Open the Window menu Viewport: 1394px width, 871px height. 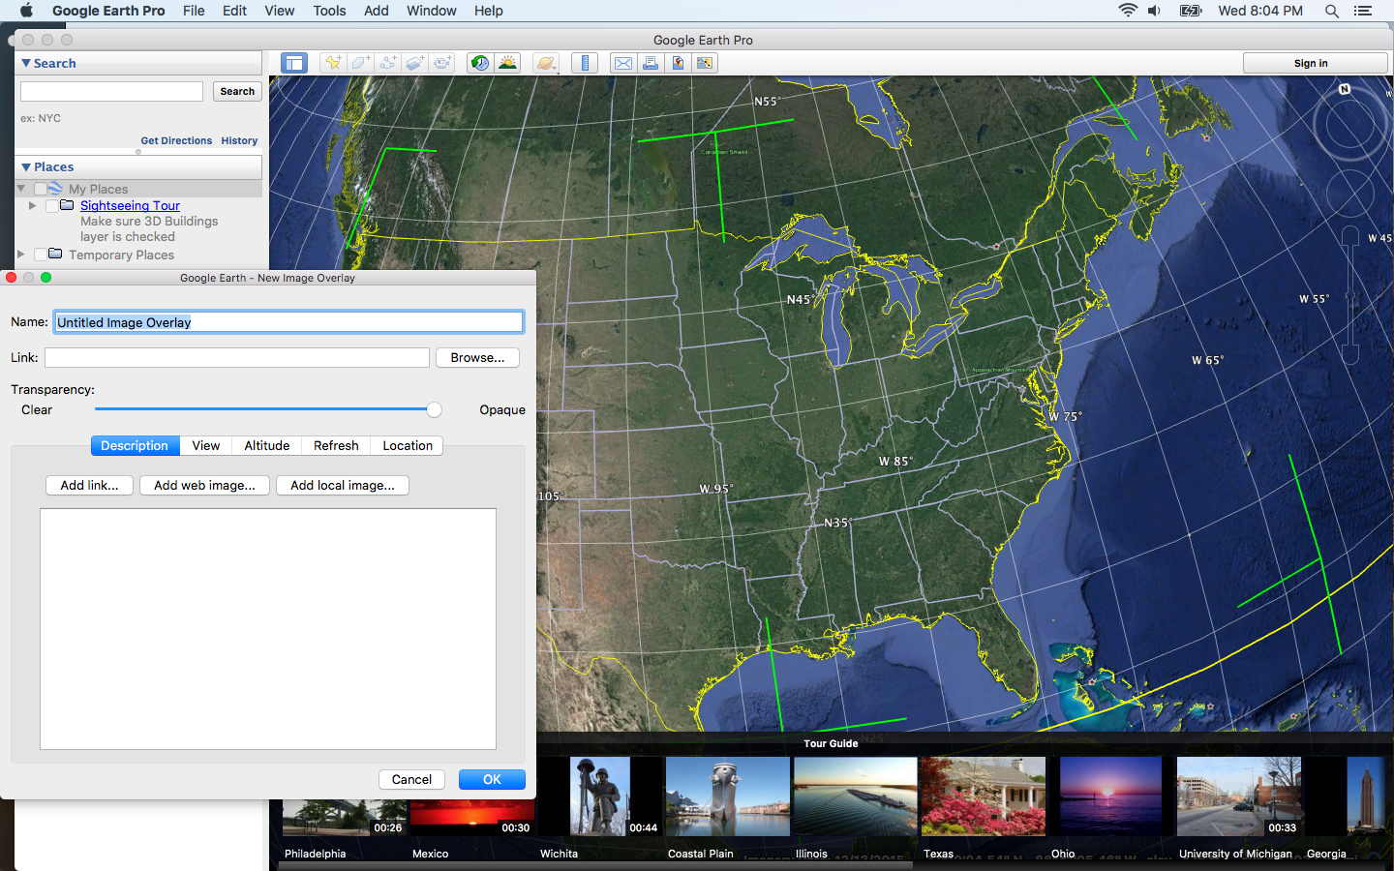(432, 11)
